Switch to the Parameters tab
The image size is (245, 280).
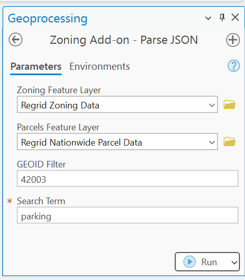(36, 67)
